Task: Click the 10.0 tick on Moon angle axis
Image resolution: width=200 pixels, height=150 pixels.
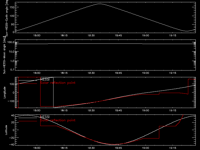Action: (12, 52)
